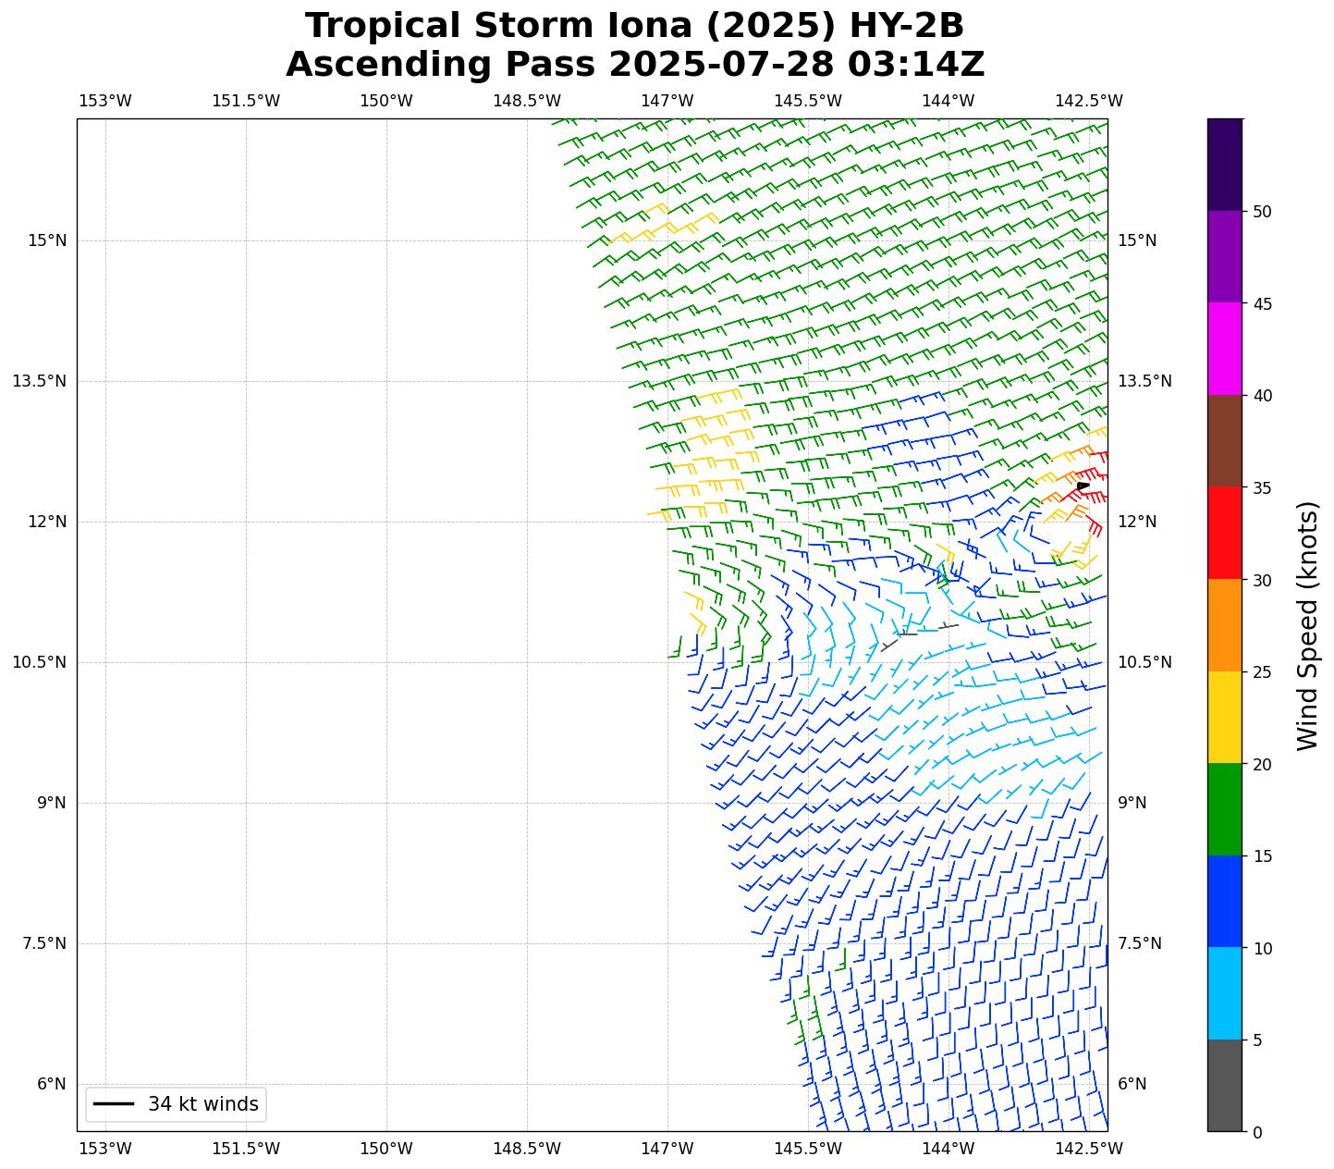Image resolution: width=1334 pixels, height=1169 pixels.
Task: Click the gray 0-5 knot colorbar segment
Action: (x=1224, y=1085)
